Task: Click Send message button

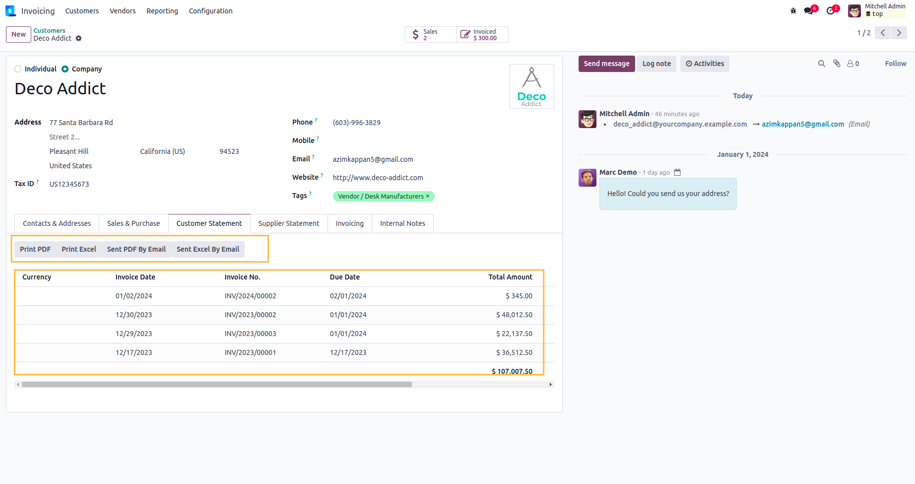Action: pos(606,64)
